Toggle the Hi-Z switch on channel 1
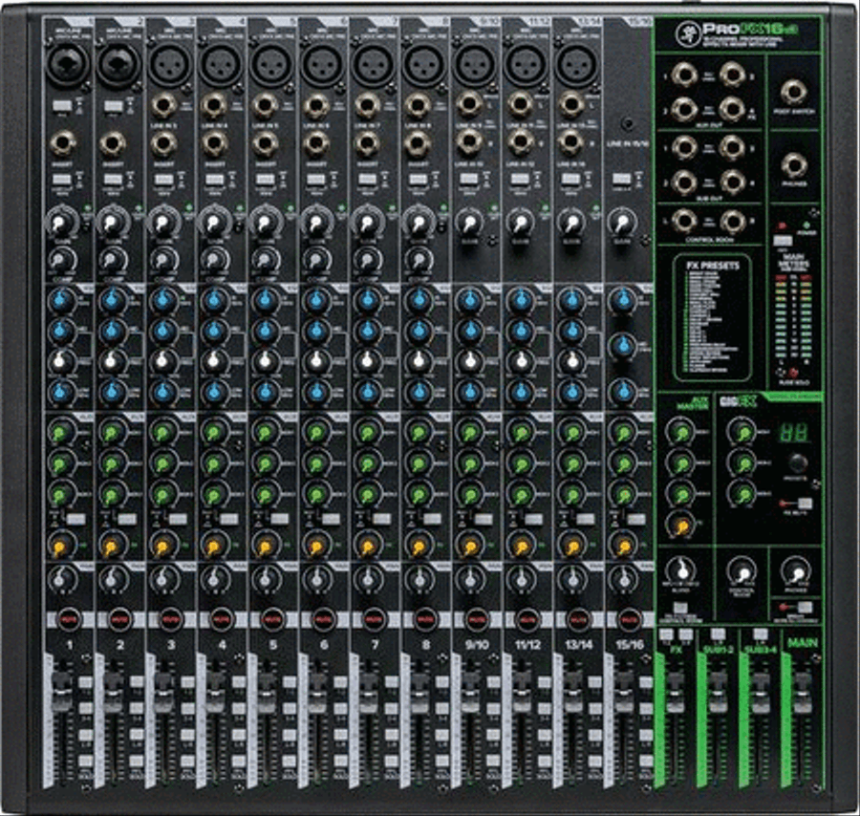The height and width of the screenshot is (816, 860). 62,105
